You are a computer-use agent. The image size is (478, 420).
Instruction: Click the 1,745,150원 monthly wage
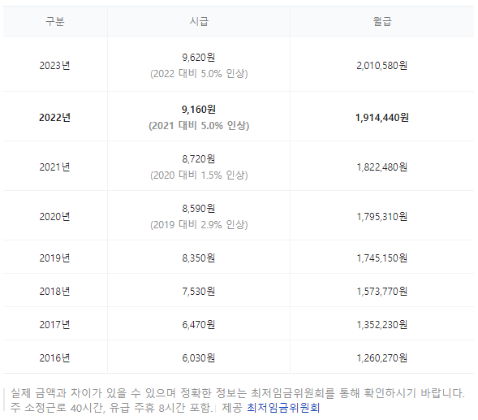[382, 258]
